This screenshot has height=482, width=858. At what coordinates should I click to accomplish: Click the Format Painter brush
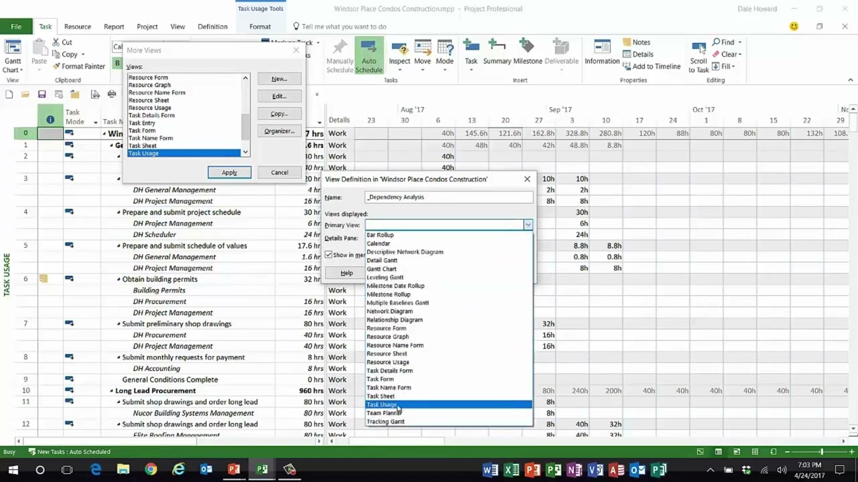(55, 66)
